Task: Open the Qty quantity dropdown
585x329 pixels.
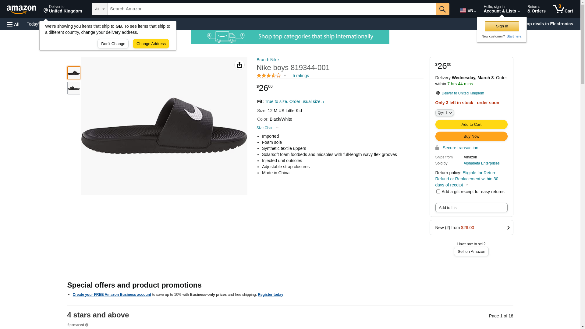Action: [445, 113]
